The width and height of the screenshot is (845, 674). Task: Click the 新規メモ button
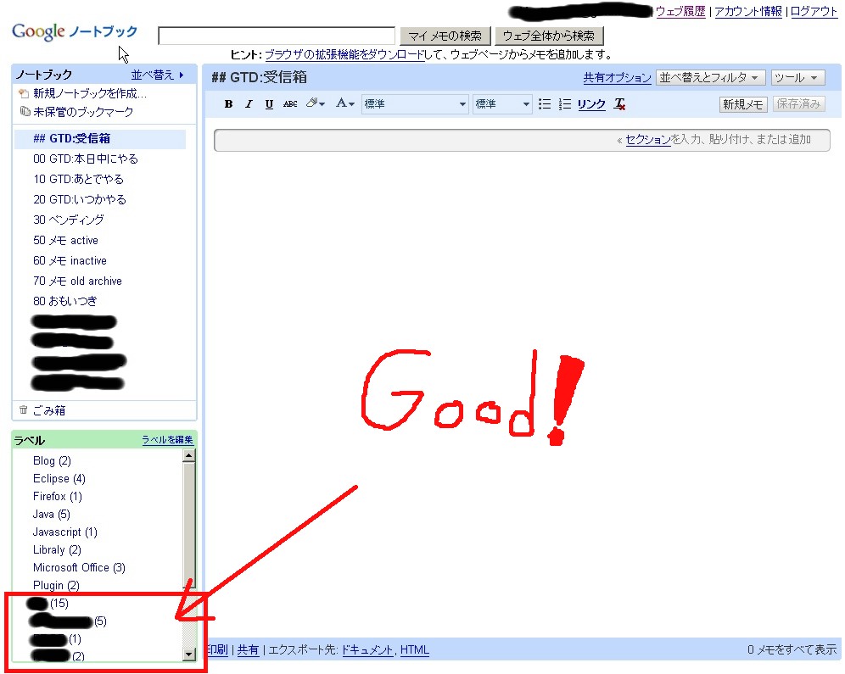click(742, 104)
